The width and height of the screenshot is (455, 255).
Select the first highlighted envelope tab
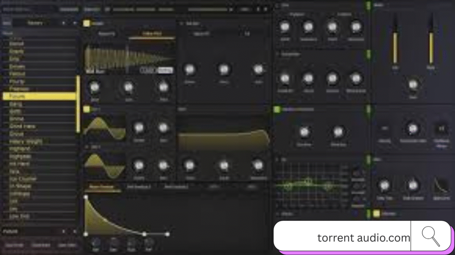click(101, 187)
